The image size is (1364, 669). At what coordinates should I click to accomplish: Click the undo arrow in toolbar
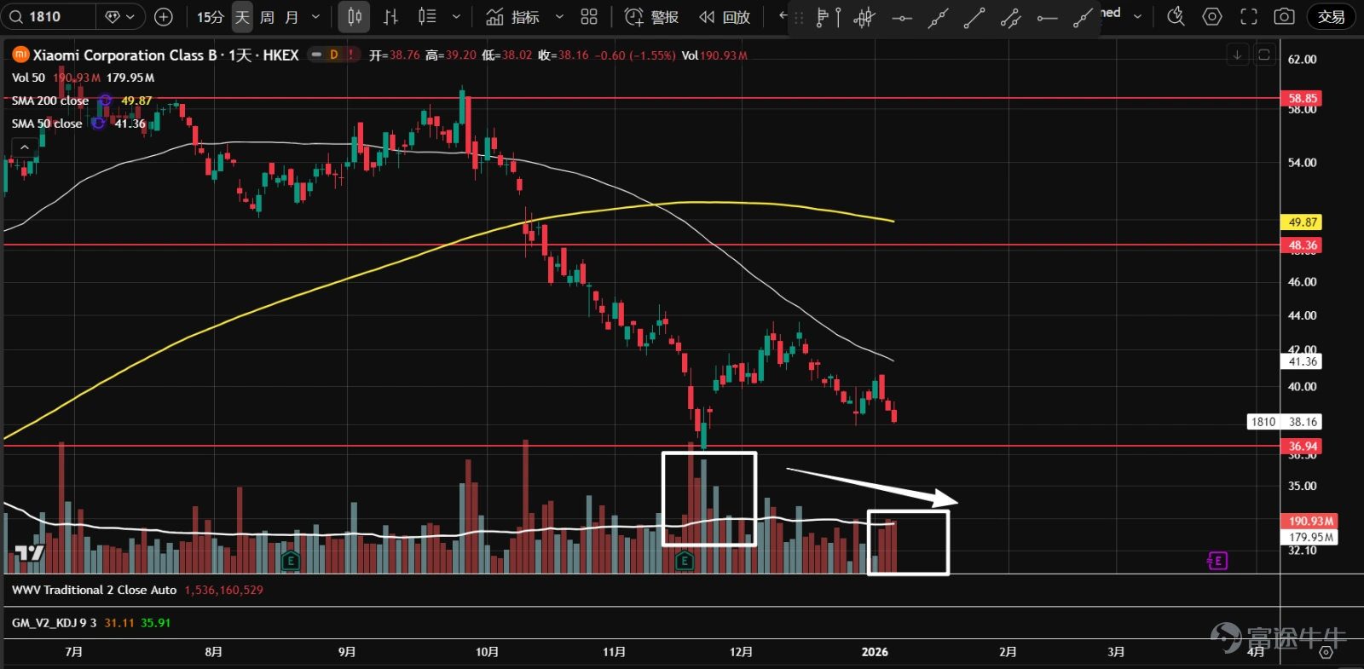tap(783, 16)
